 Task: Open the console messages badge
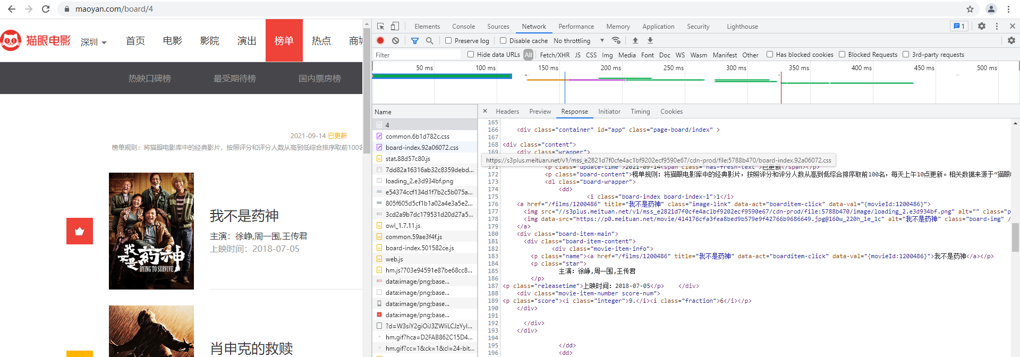[959, 26]
